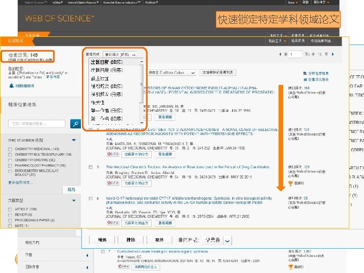Image resolution: width=364 pixels, height=273 pixels.
Task: Click 取消 button in bottom action bar
Action: click(x=159, y=240)
